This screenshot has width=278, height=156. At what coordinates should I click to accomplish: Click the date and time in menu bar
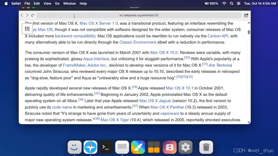pos(260,3)
